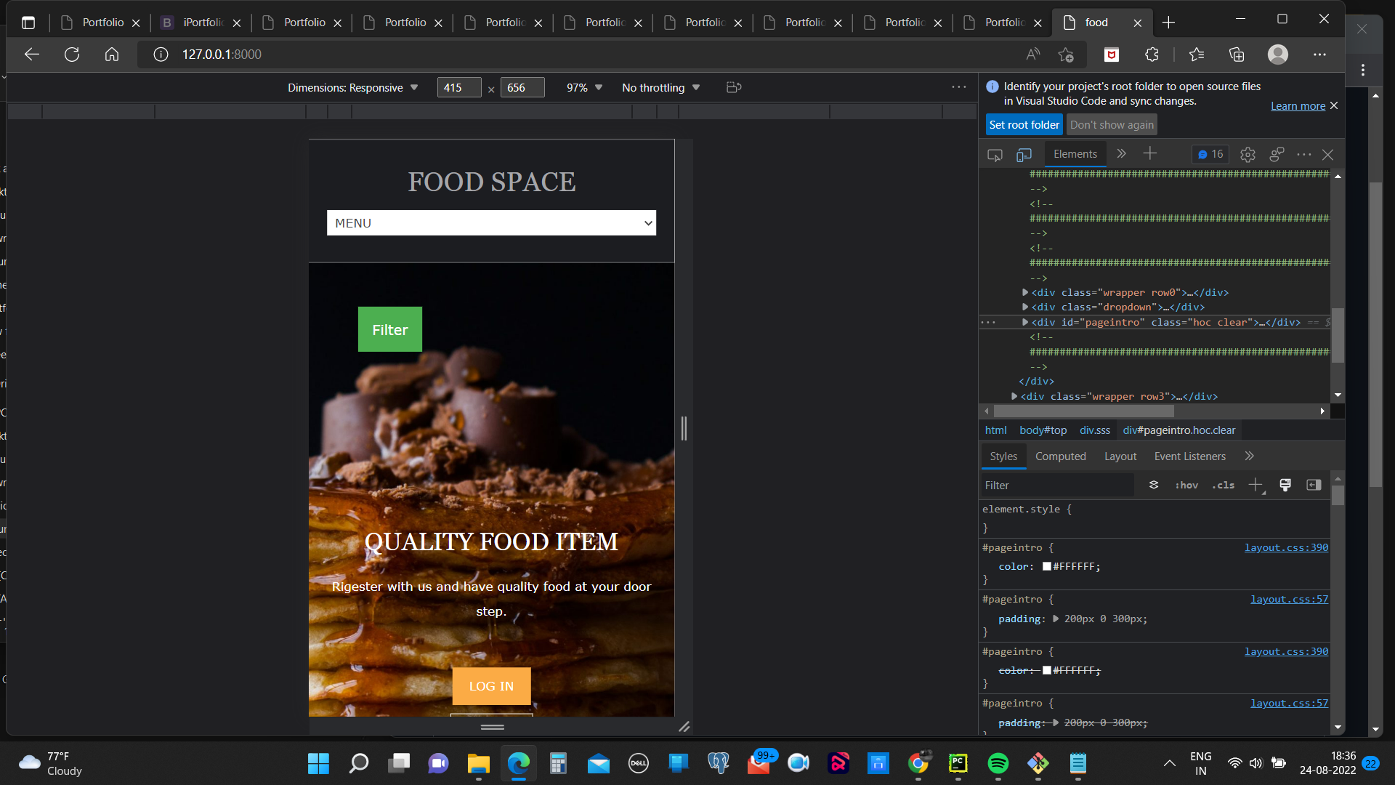Switch to the Event Listeners tab
This screenshot has height=785, width=1395.
pos(1189,456)
